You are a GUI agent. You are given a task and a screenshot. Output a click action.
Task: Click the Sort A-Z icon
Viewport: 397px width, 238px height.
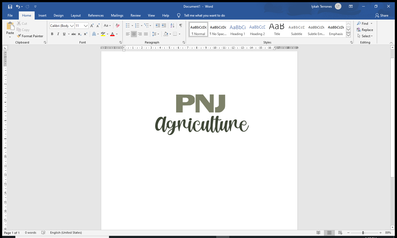[172, 26]
